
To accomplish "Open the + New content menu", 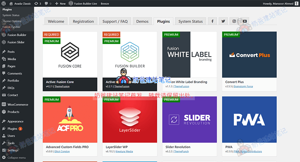I will click(60, 3).
